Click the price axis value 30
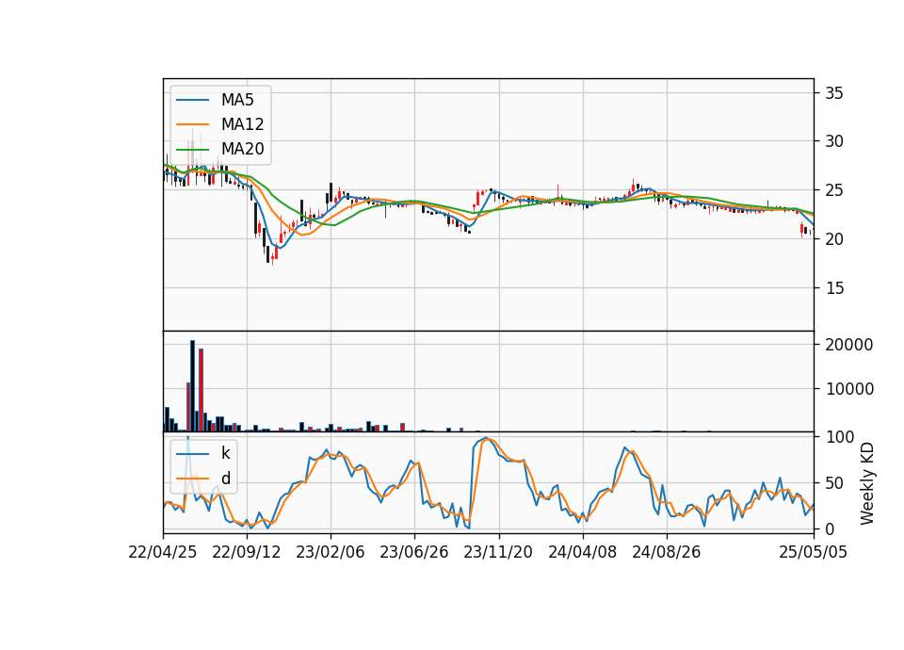 [833, 141]
